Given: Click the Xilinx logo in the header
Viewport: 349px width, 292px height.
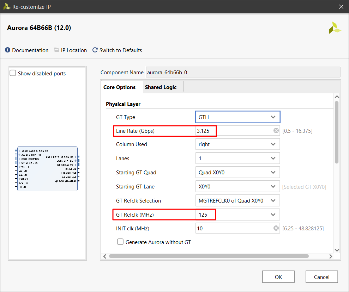Looking at the screenshot, I should pyautogui.click(x=335, y=28).
